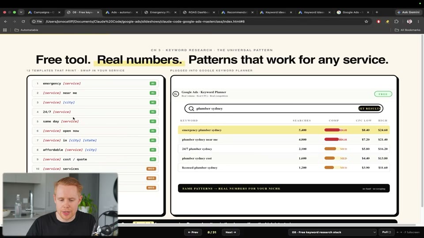Select template [service] open now
The image size is (424, 238).
tap(95, 130)
